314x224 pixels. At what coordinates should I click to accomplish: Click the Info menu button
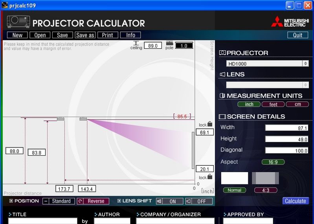point(130,35)
